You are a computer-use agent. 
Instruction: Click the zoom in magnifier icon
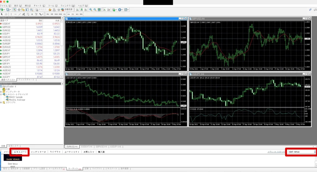pos(90,10)
